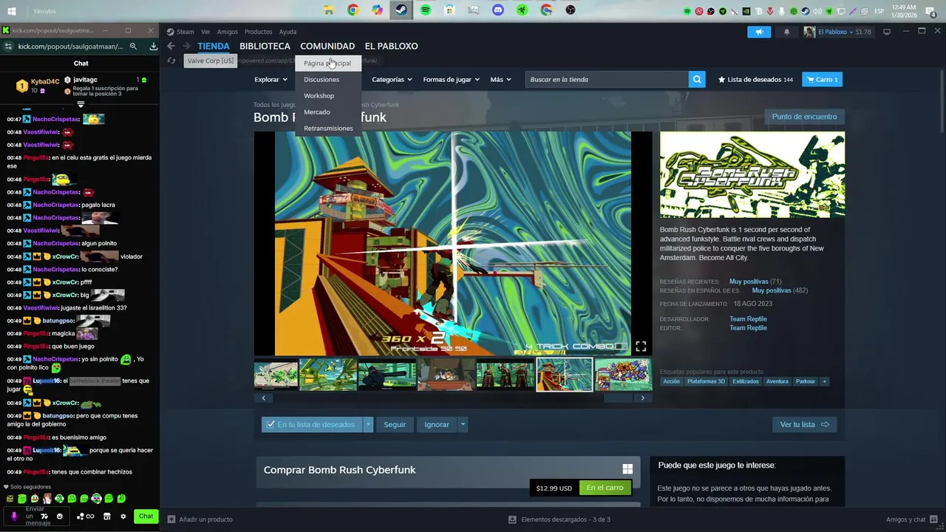The width and height of the screenshot is (946, 532).
Task: Open the Steam notifications bell
Action: (x=786, y=32)
